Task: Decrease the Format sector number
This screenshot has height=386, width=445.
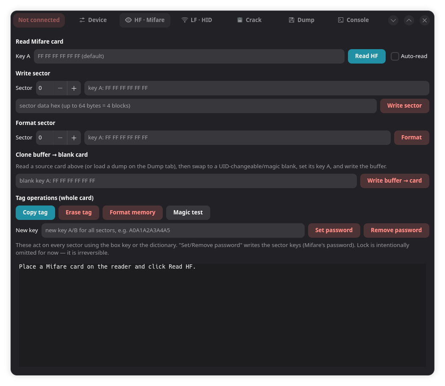Action: (60, 138)
